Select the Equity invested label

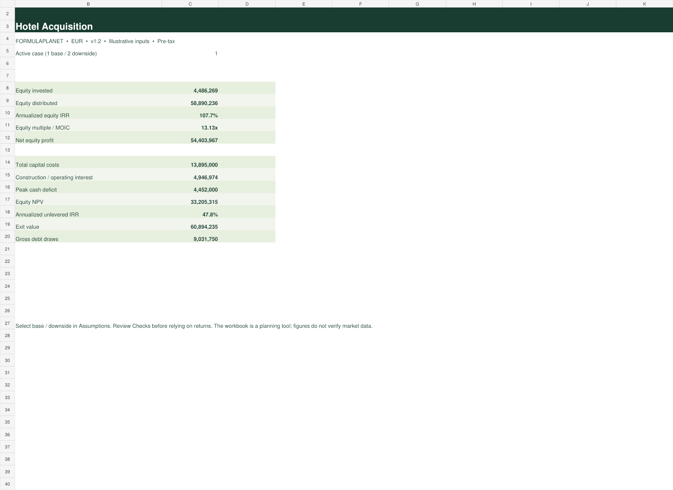tap(34, 91)
